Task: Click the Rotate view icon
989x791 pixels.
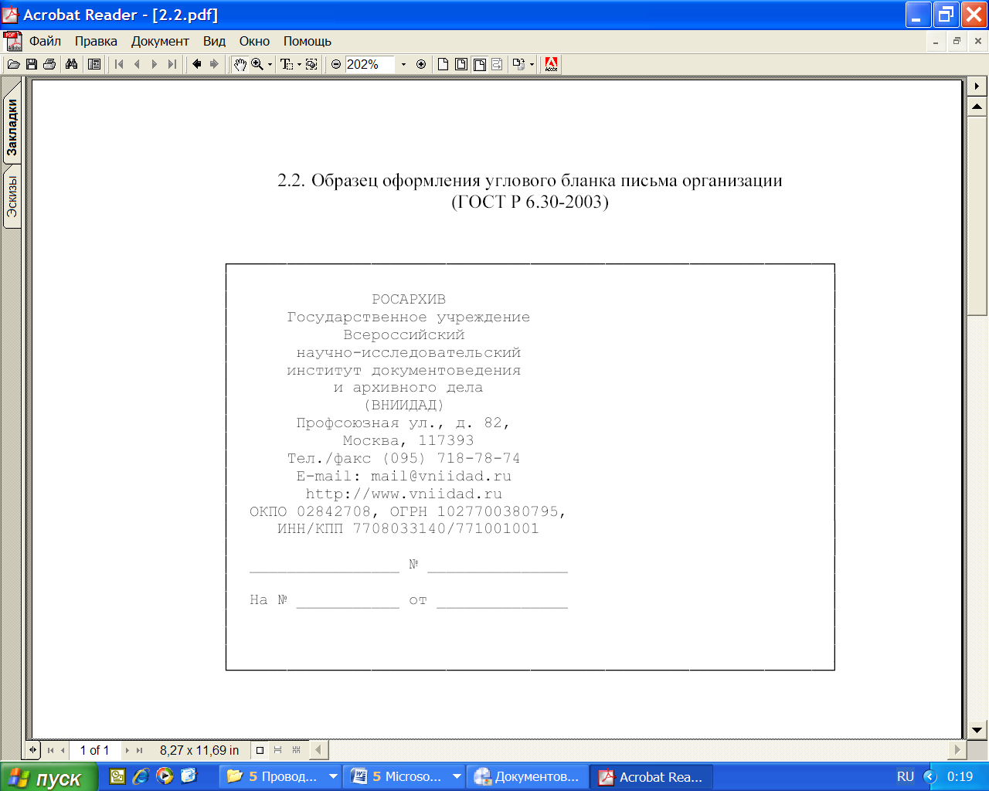Action: tap(519, 64)
